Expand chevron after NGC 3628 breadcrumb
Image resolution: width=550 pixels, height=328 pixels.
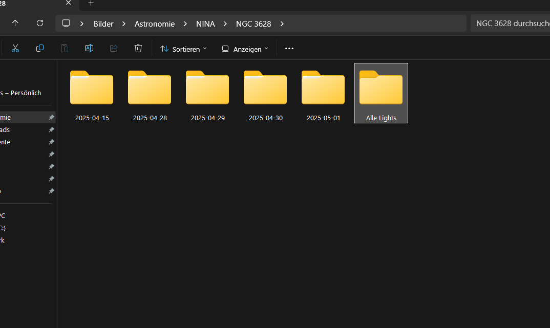[x=282, y=24]
